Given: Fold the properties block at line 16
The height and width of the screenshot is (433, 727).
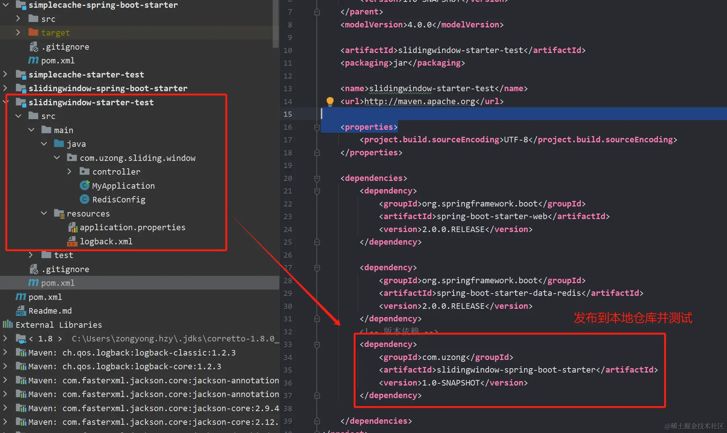Looking at the screenshot, I should click(x=317, y=127).
